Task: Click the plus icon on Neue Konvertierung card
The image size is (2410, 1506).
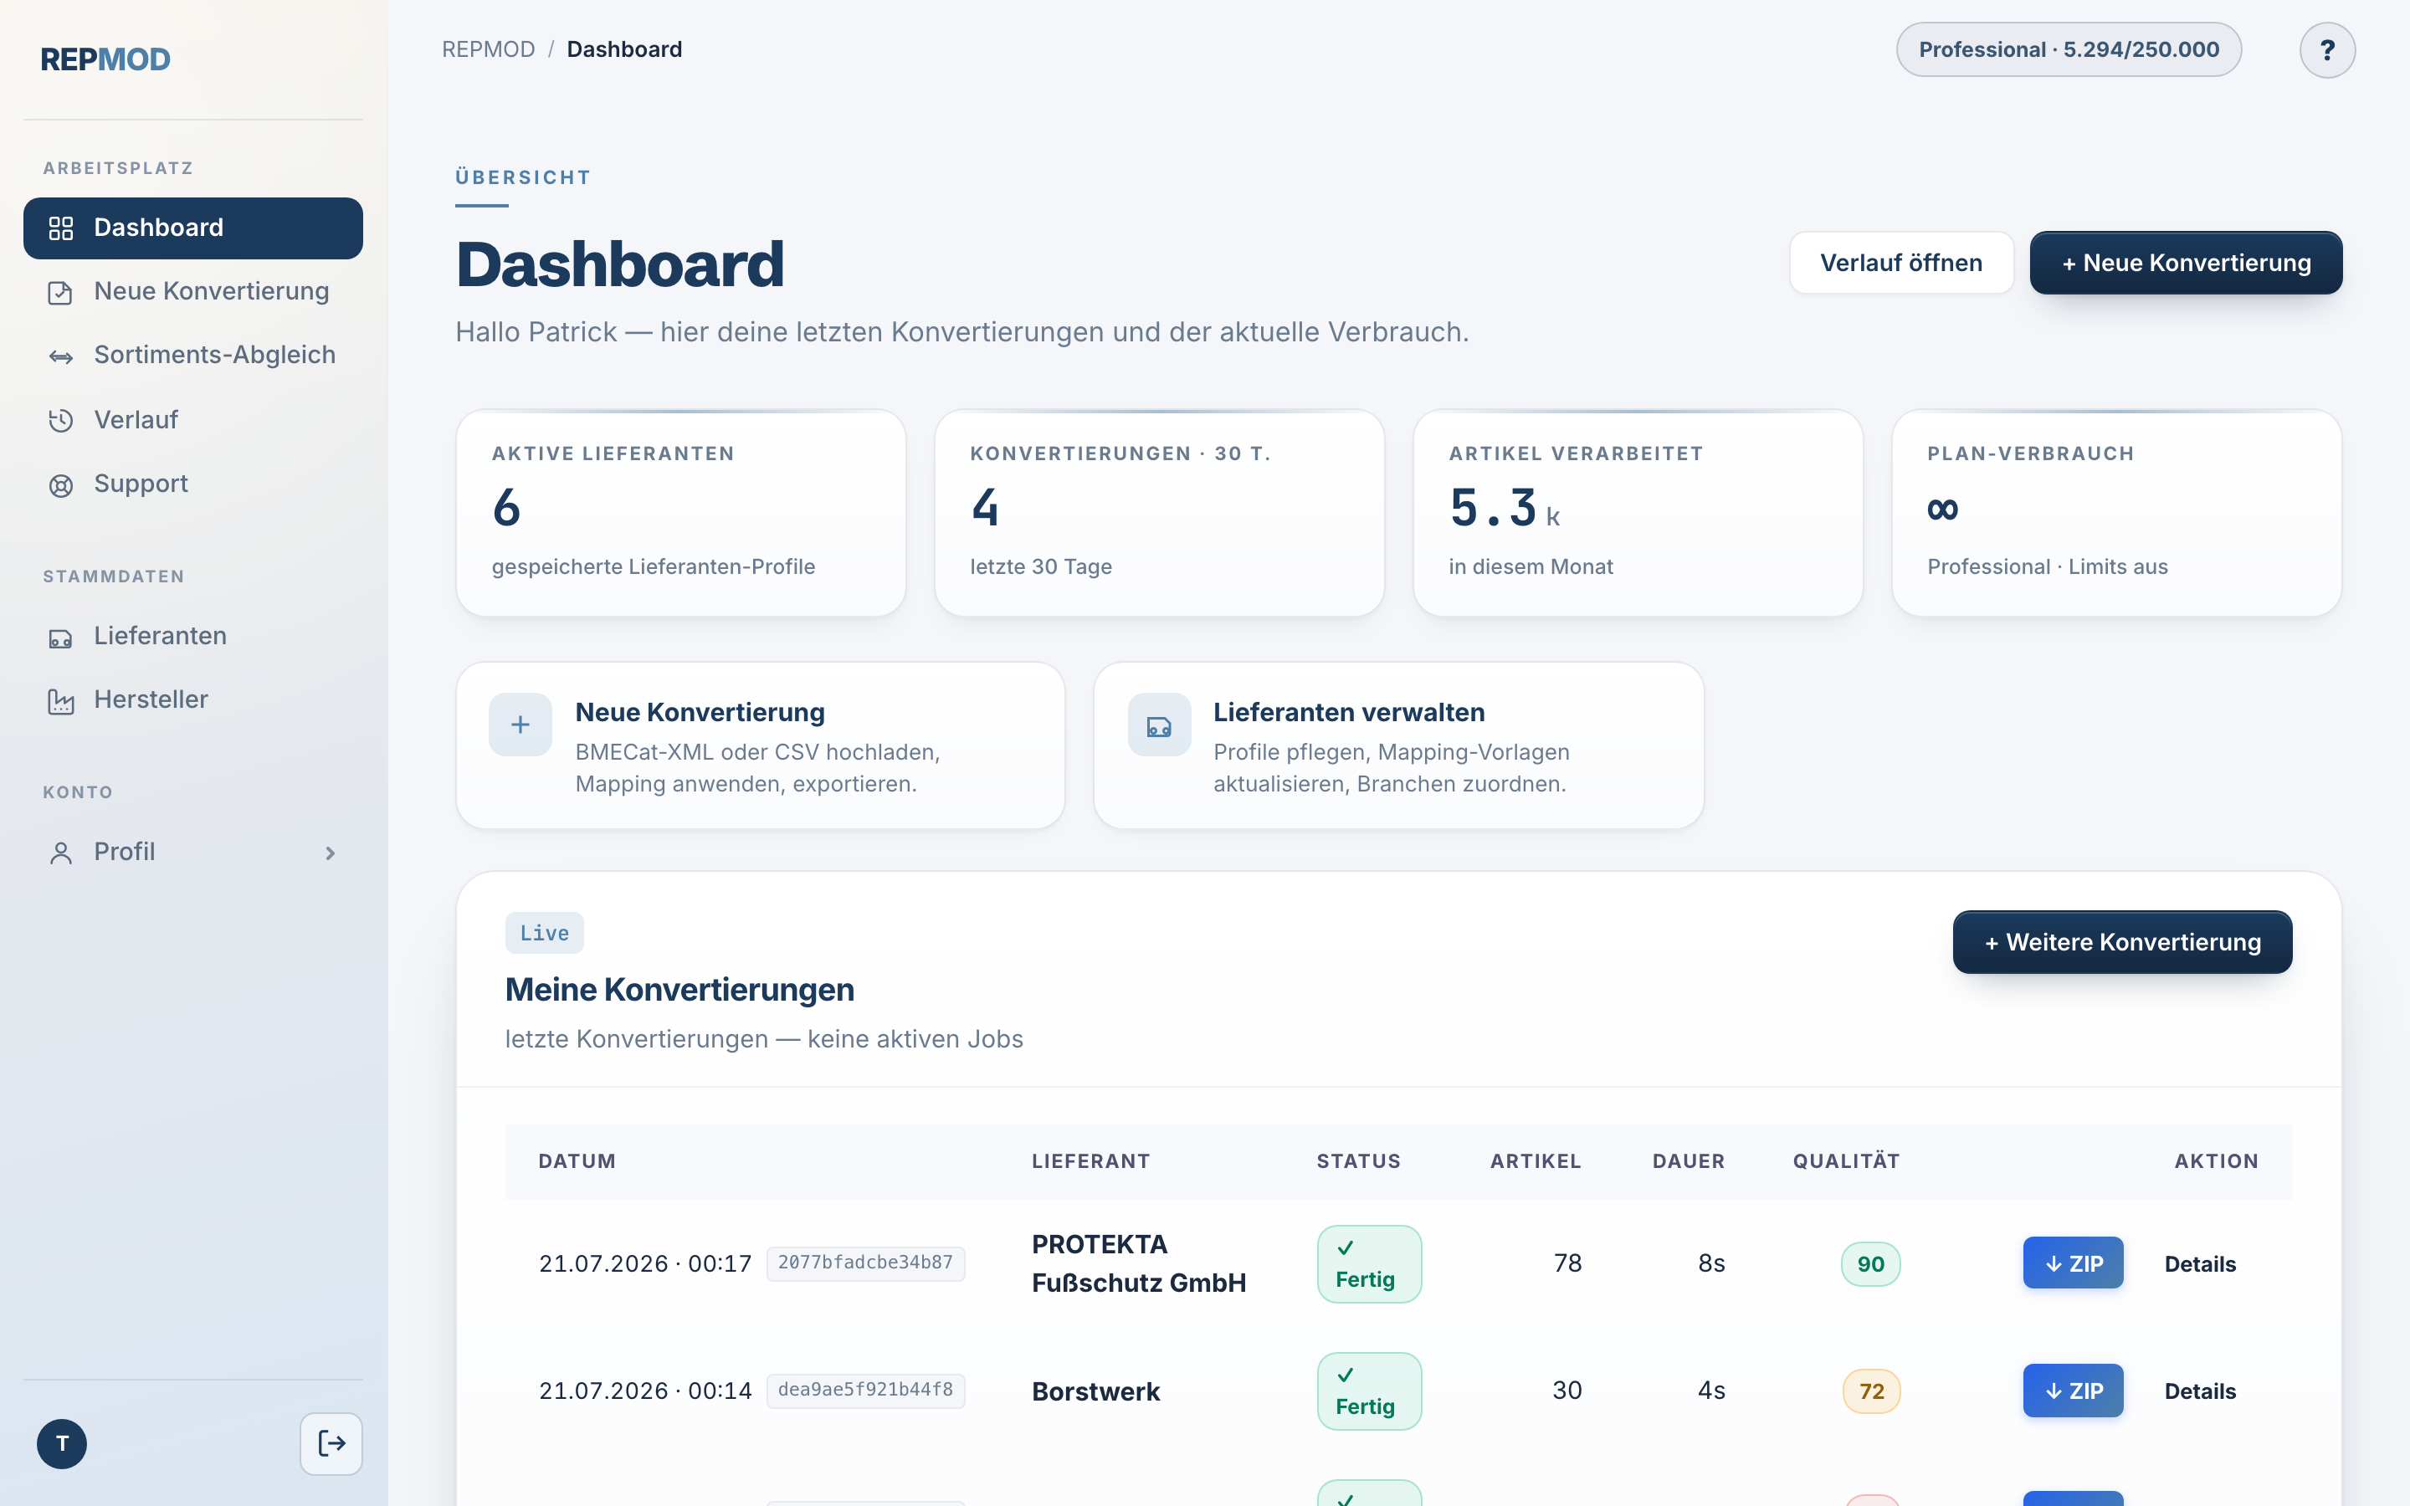Action: tap(520, 724)
